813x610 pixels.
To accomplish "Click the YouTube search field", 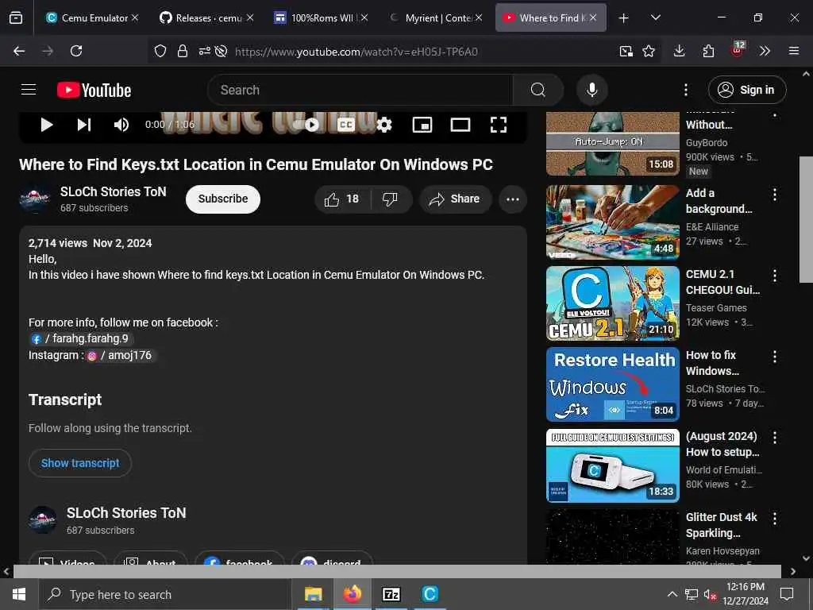I will [360, 90].
